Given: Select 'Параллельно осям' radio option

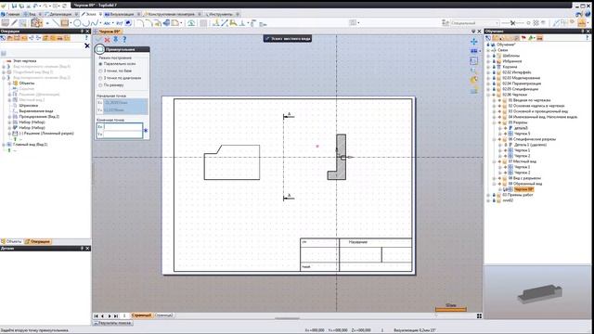Looking at the screenshot, I should [x=100, y=64].
